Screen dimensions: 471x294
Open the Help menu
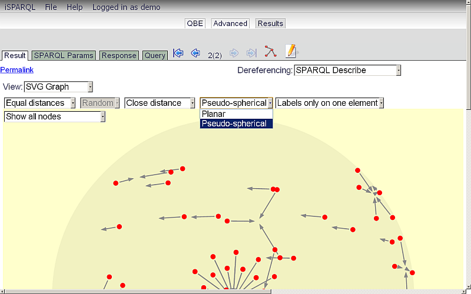tap(75, 7)
